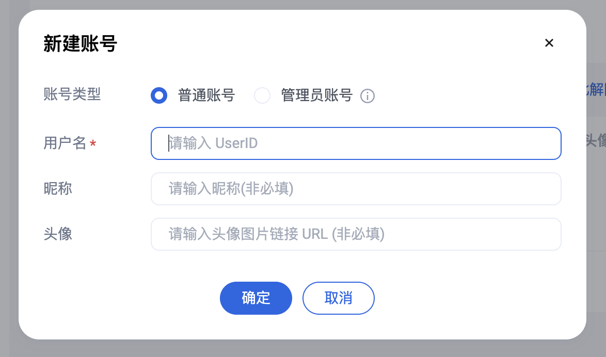Screen dimensions: 606x357
Task: Click the 账号类型 field label
Action: [x=72, y=94]
